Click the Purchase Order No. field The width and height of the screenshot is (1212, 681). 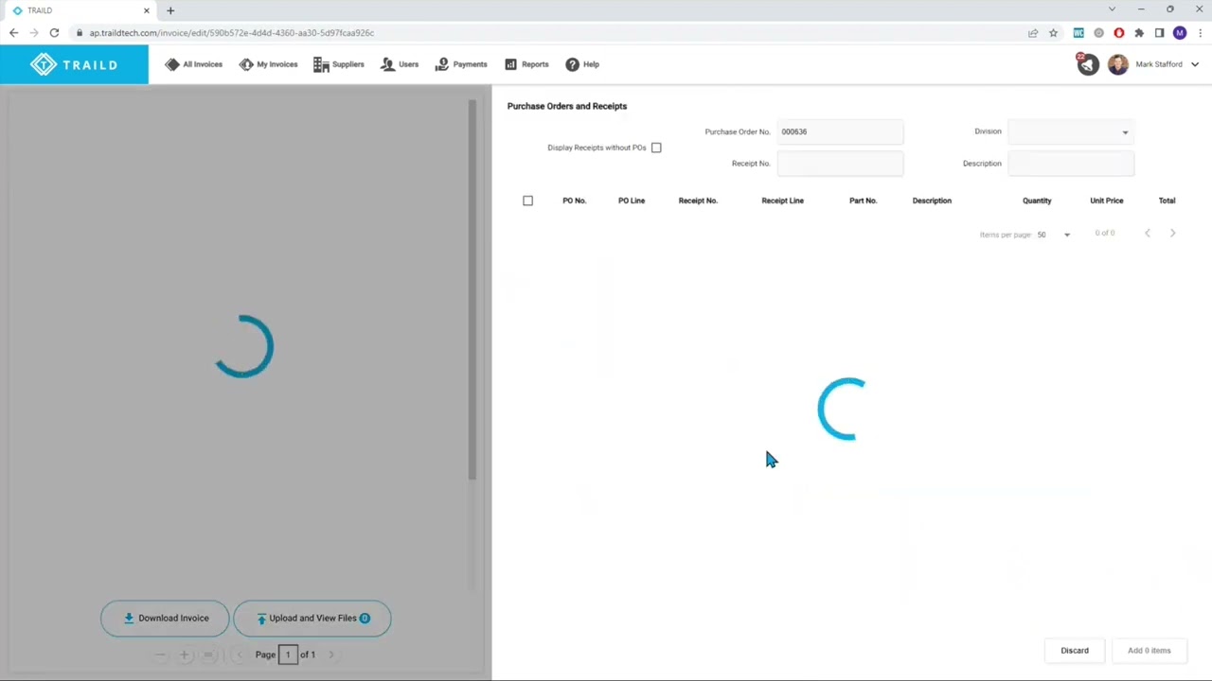coord(840,132)
